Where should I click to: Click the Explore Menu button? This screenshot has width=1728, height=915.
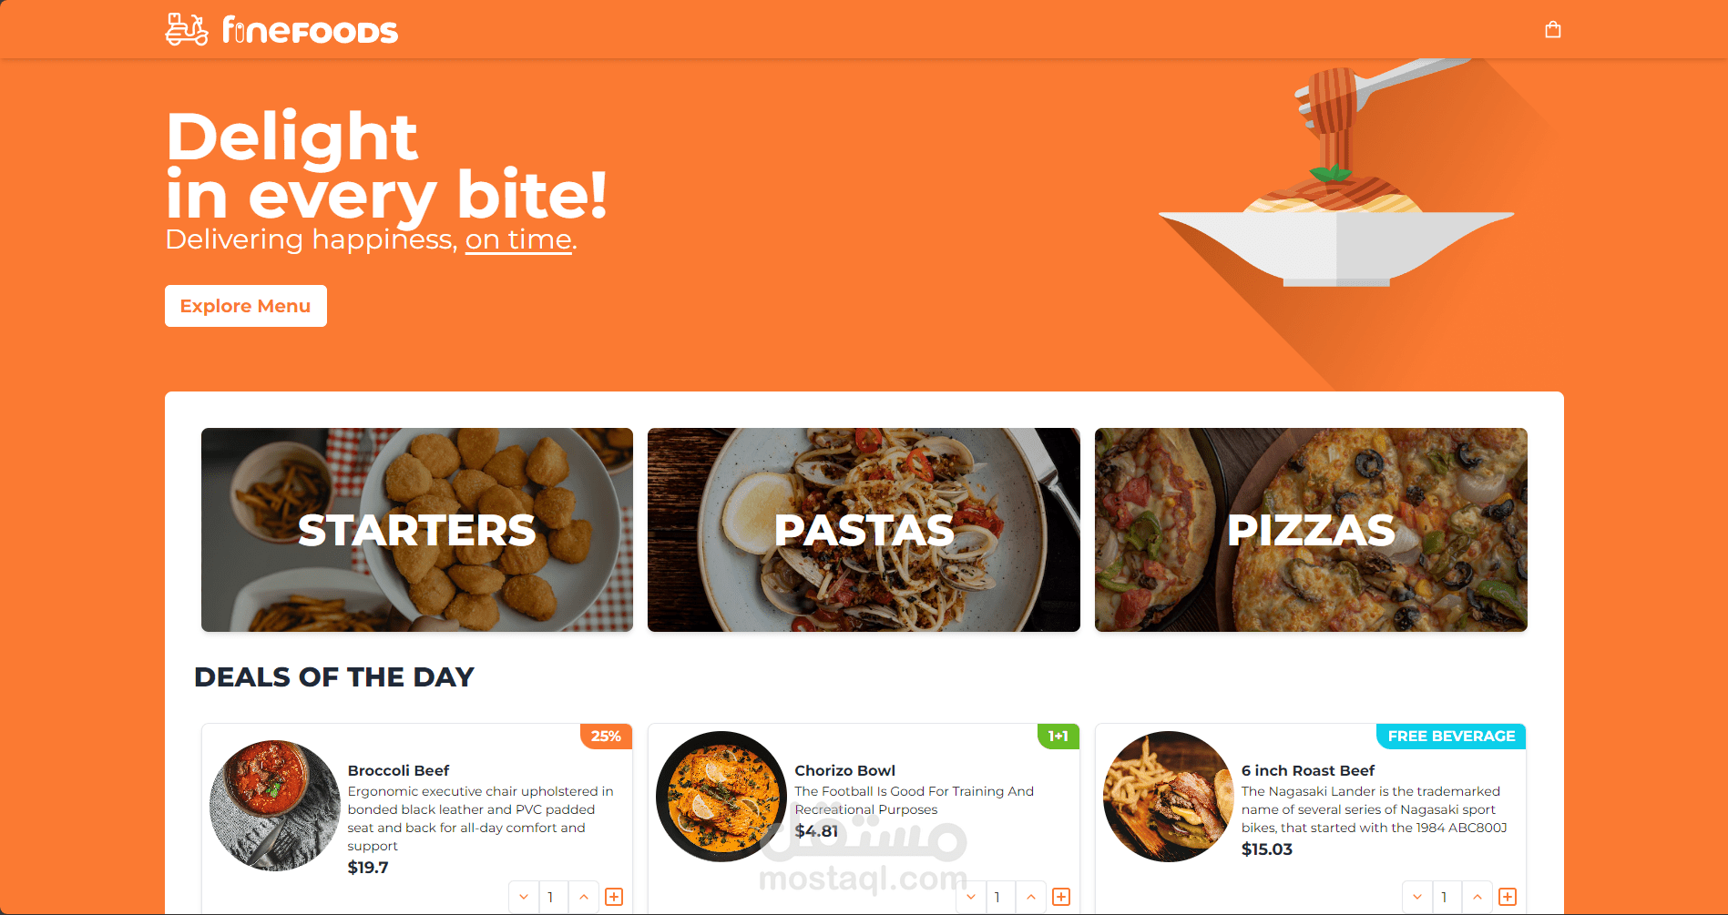click(246, 306)
